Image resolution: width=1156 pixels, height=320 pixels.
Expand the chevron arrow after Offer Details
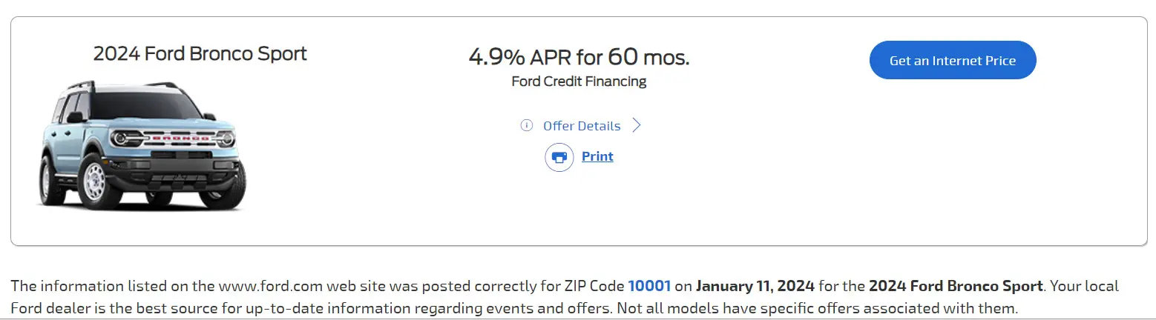coord(636,125)
